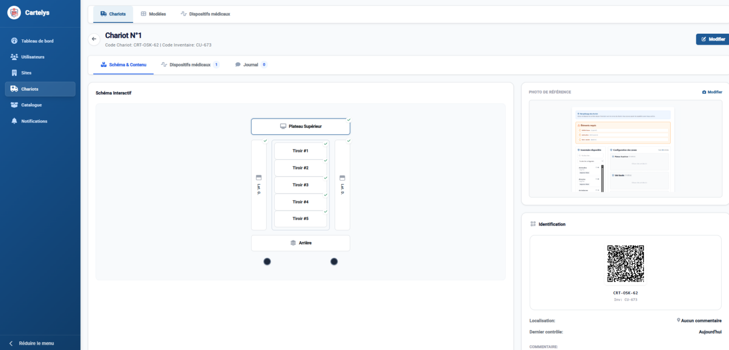Image resolution: width=729 pixels, height=350 pixels.
Task: Select Tiroir #2 drawer
Action: pyautogui.click(x=300, y=168)
